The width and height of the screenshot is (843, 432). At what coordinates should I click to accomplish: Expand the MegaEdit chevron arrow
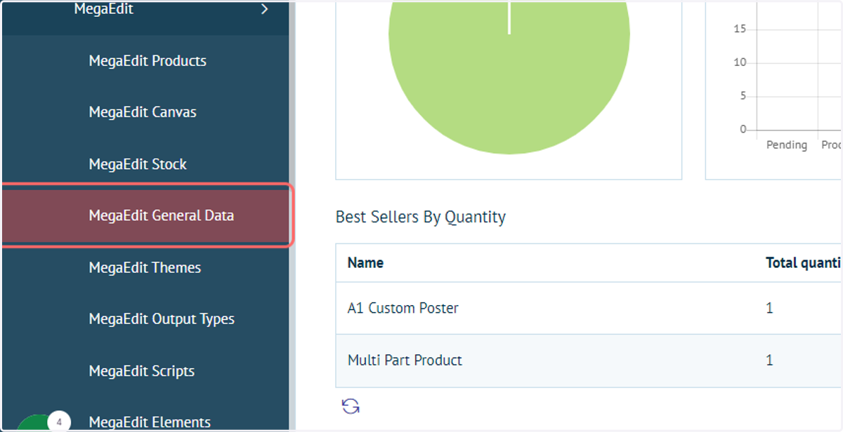[265, 9]
